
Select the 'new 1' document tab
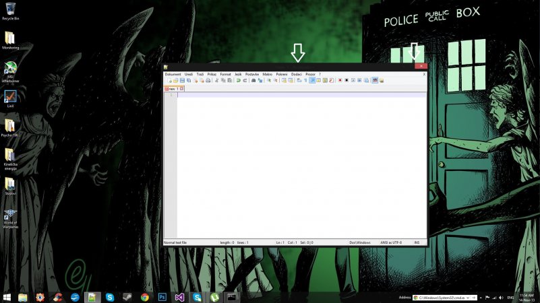pyautogui.click(x=174, y=89)
